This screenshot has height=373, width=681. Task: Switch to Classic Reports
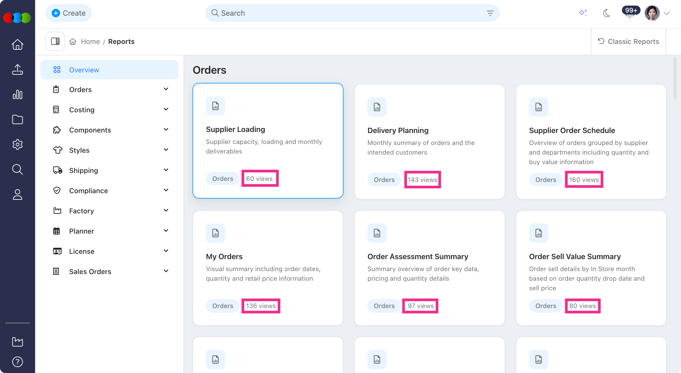[x=628, y=41]
